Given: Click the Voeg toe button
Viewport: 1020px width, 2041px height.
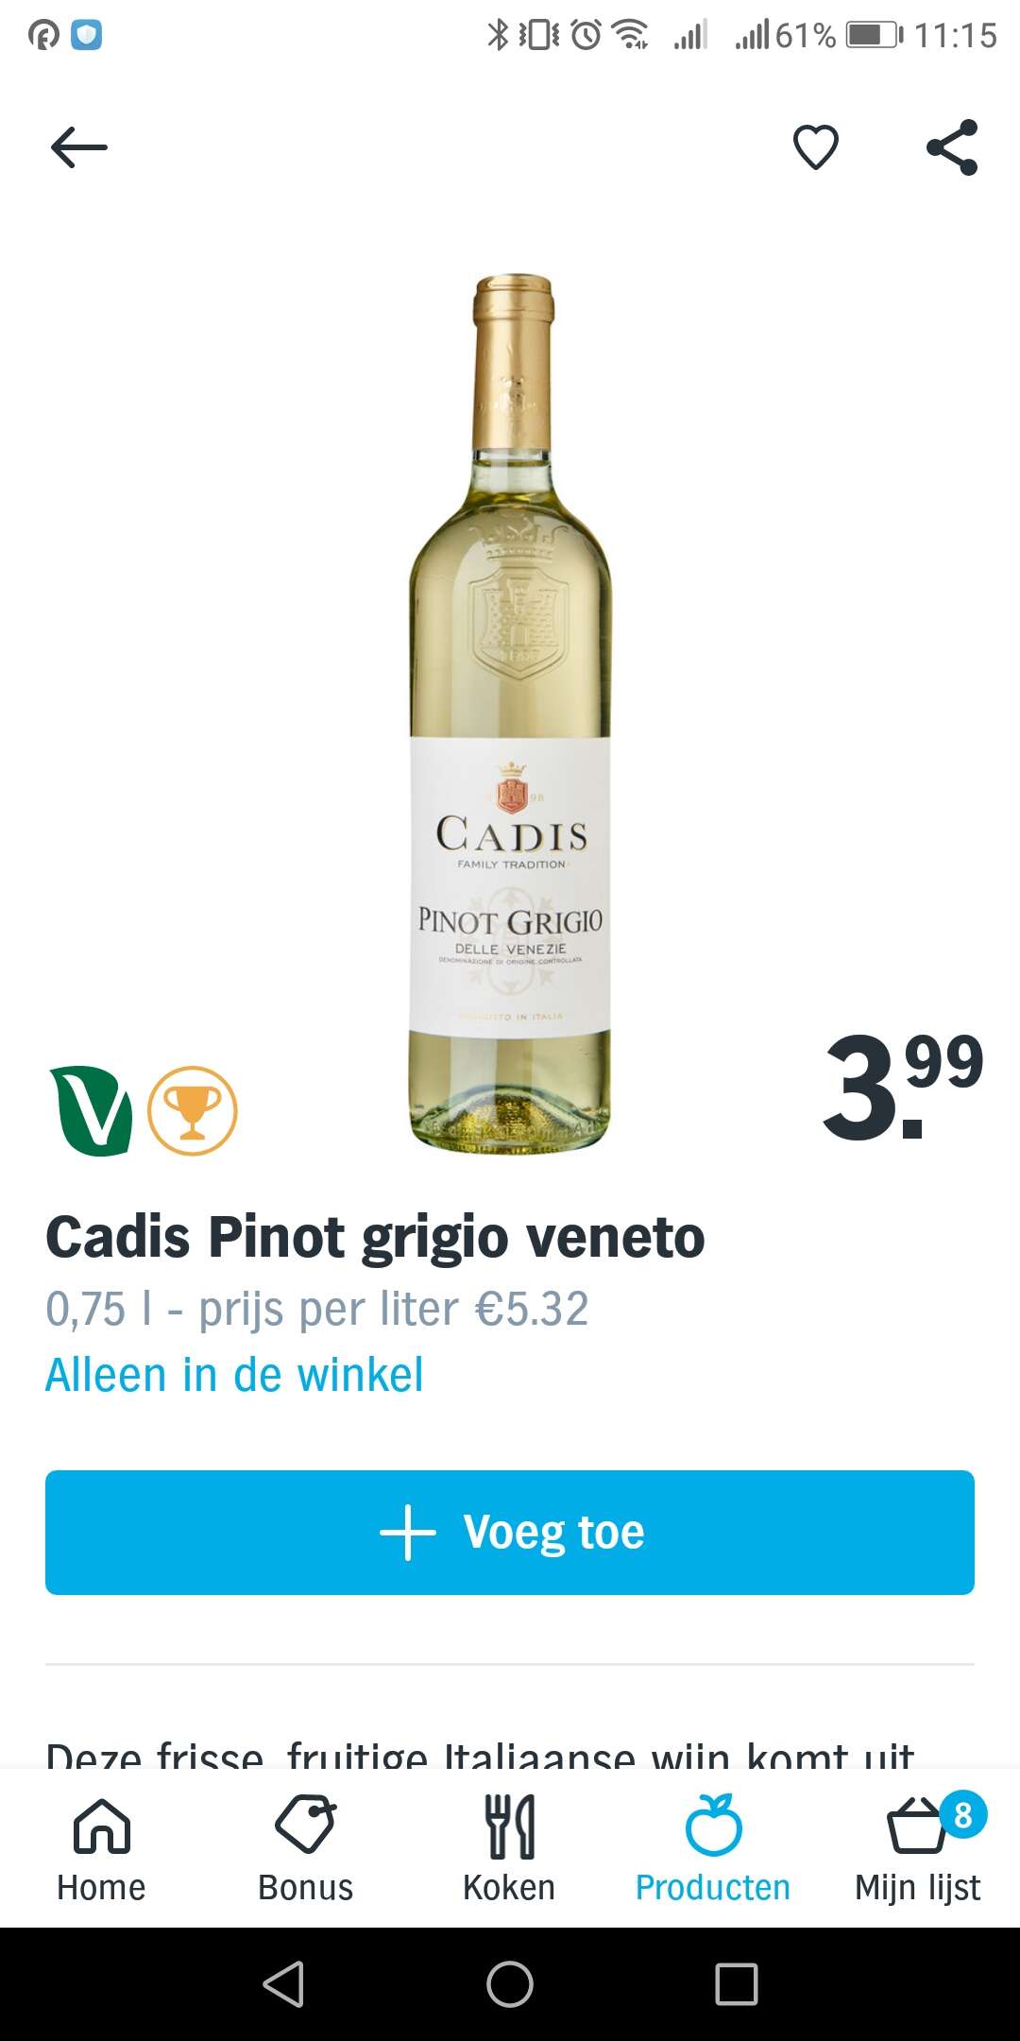Looking at the screenshot, I should click(510, 1532).
